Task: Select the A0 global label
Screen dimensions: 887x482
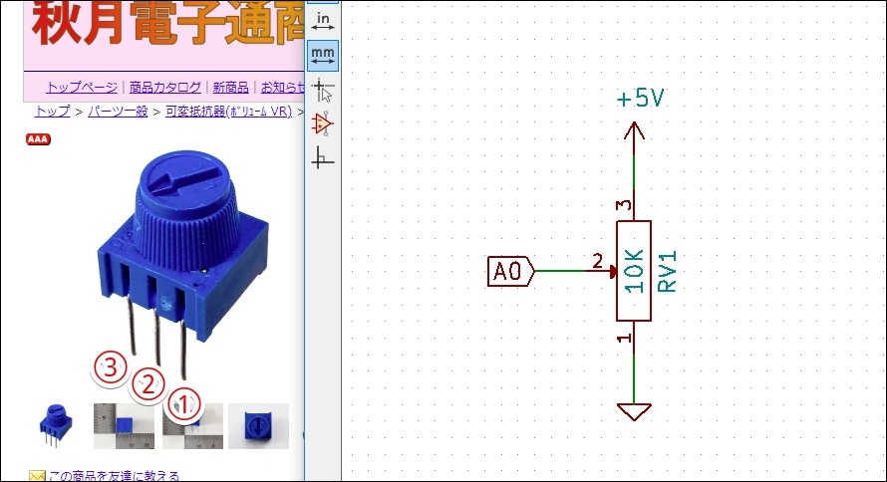Action: tap(511, 271)
